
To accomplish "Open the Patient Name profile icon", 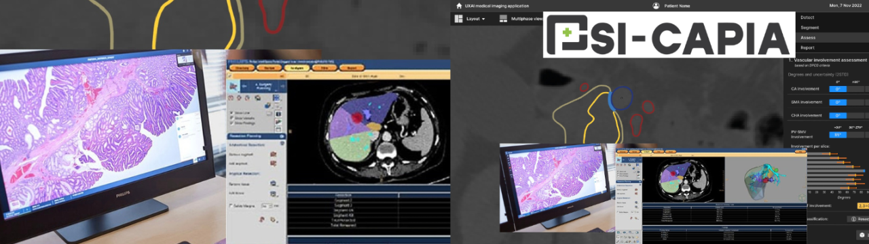I will 656,5.
